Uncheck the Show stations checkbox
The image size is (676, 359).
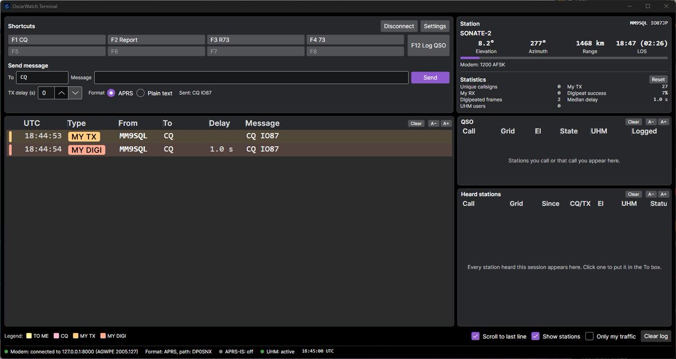[x=536, y=336]
